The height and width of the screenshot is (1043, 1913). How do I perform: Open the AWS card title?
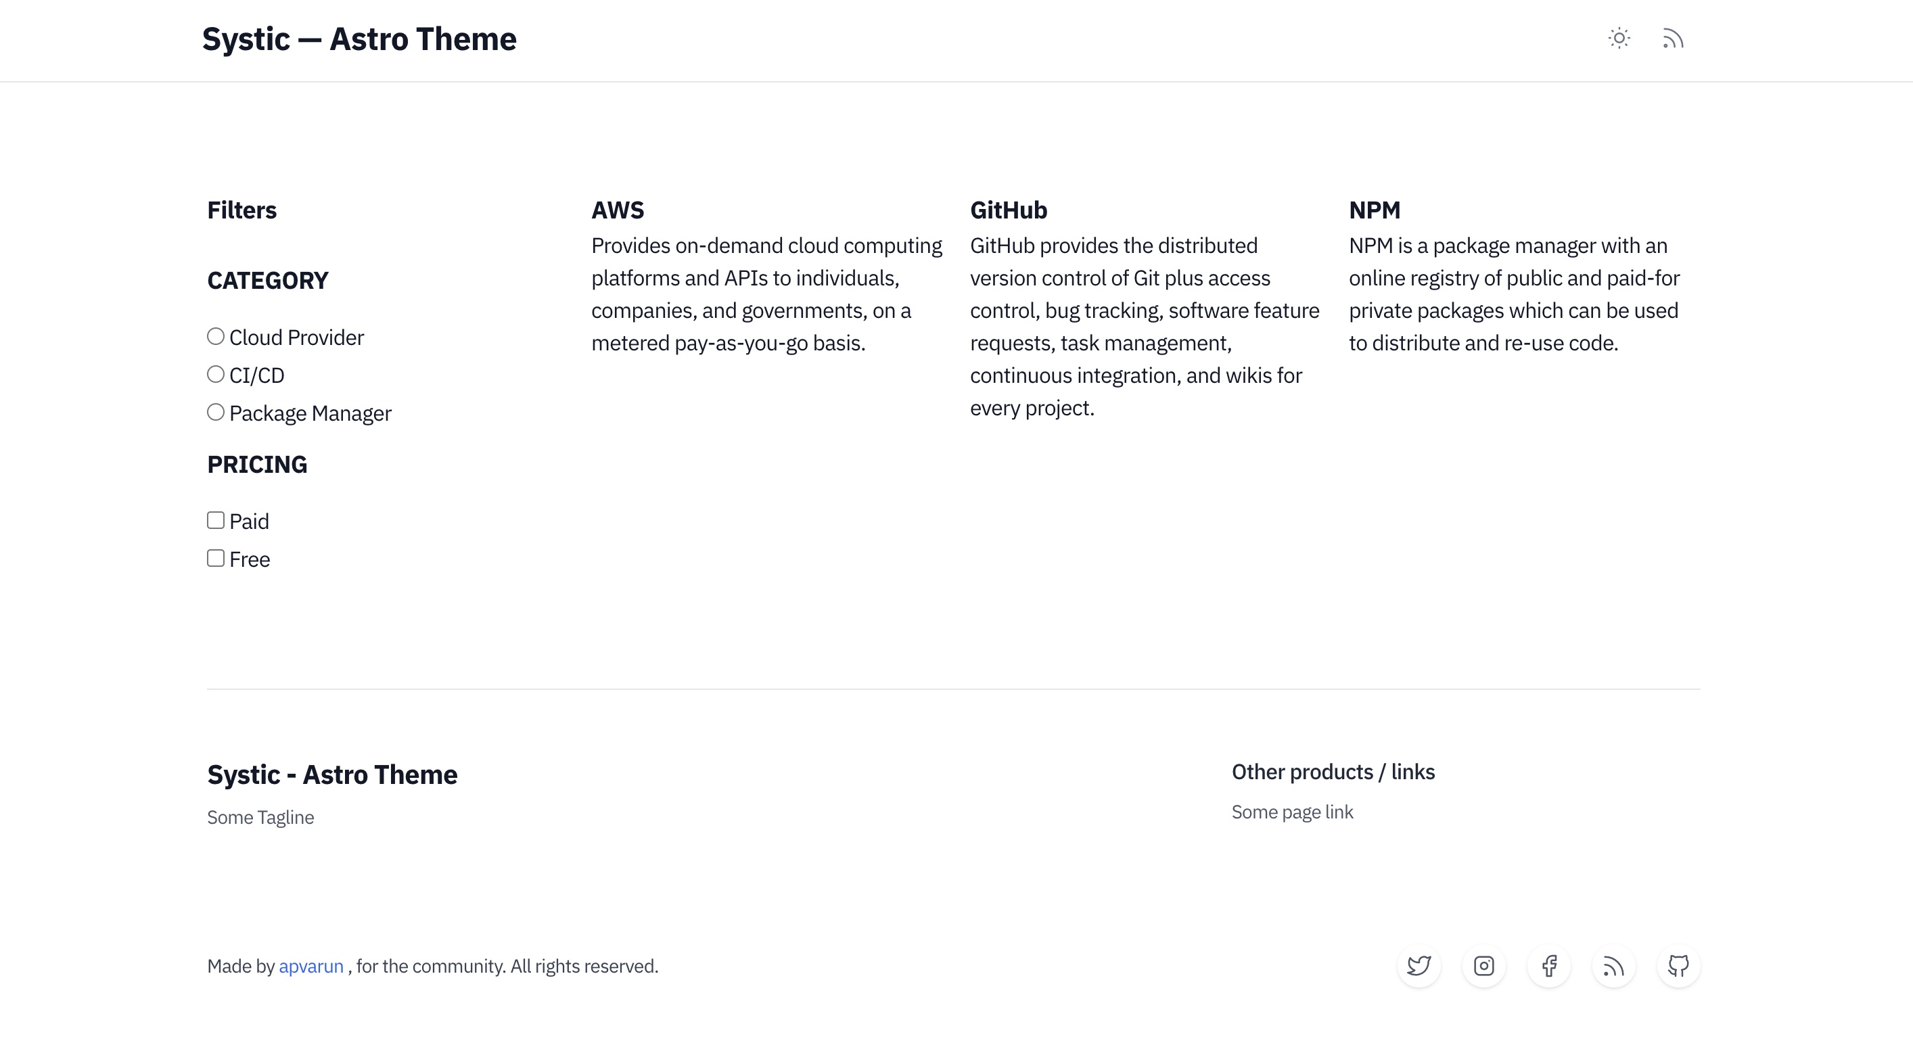(618, 210)
